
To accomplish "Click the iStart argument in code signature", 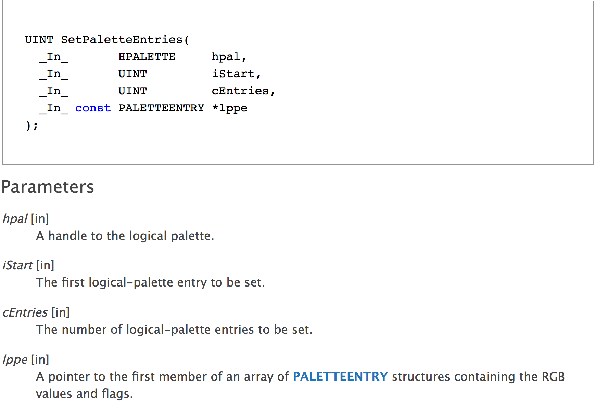I will tap(233, 74).
